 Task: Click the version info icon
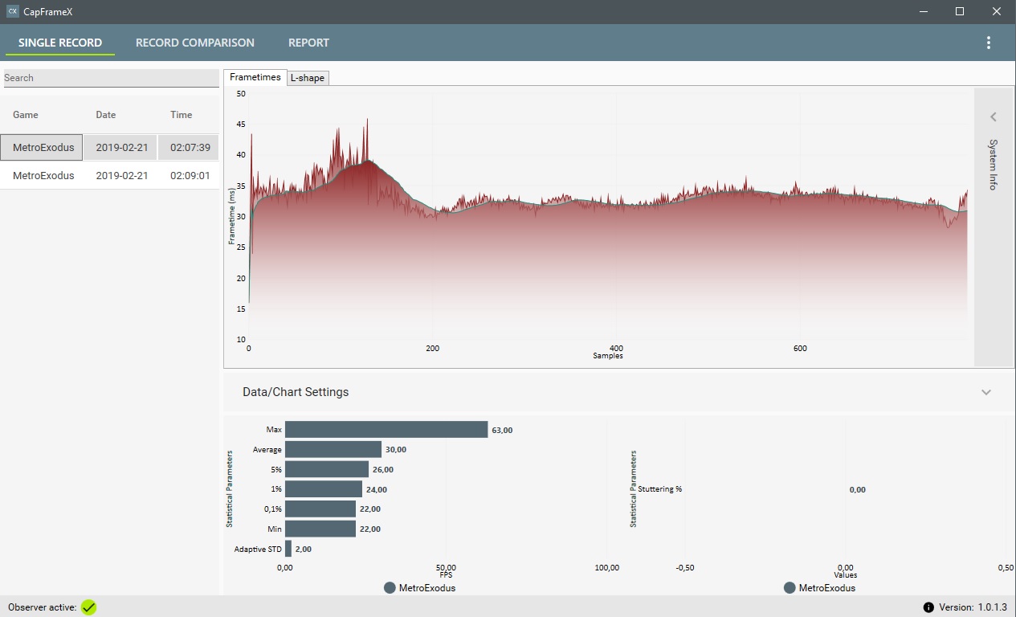click(x=928, y=607)
